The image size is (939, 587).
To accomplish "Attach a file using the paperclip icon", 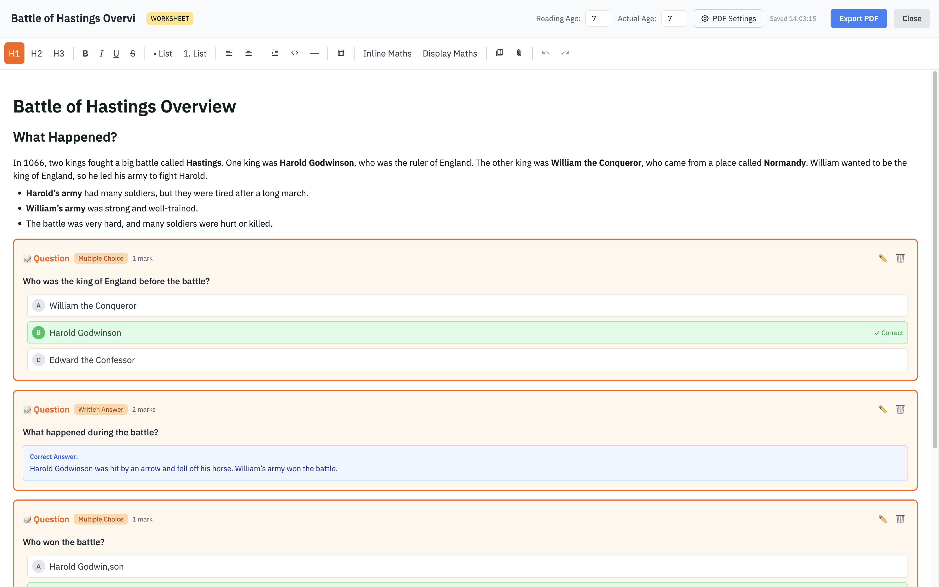I will pyautogui.click(x=518, y=53).
